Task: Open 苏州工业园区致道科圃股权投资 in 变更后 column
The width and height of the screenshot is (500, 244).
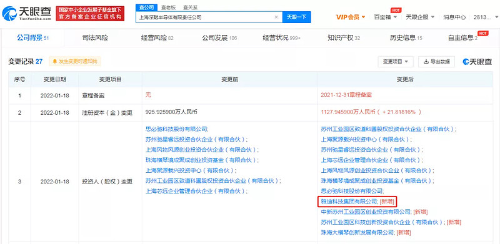Action: [389, 129]
